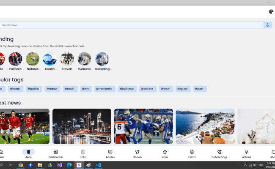Open Task View on the taskbar
This screenshot has width=275, height=169.
pyautogui.click(x=11, y=165)
